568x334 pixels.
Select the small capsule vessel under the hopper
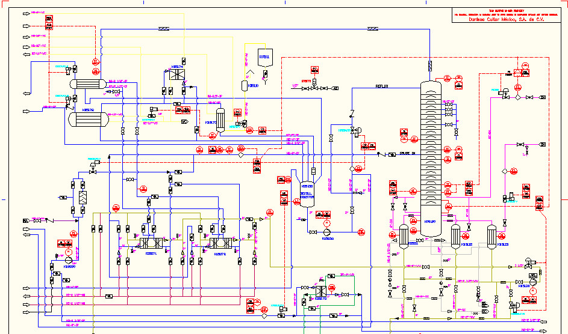click(x=245, y=85)
